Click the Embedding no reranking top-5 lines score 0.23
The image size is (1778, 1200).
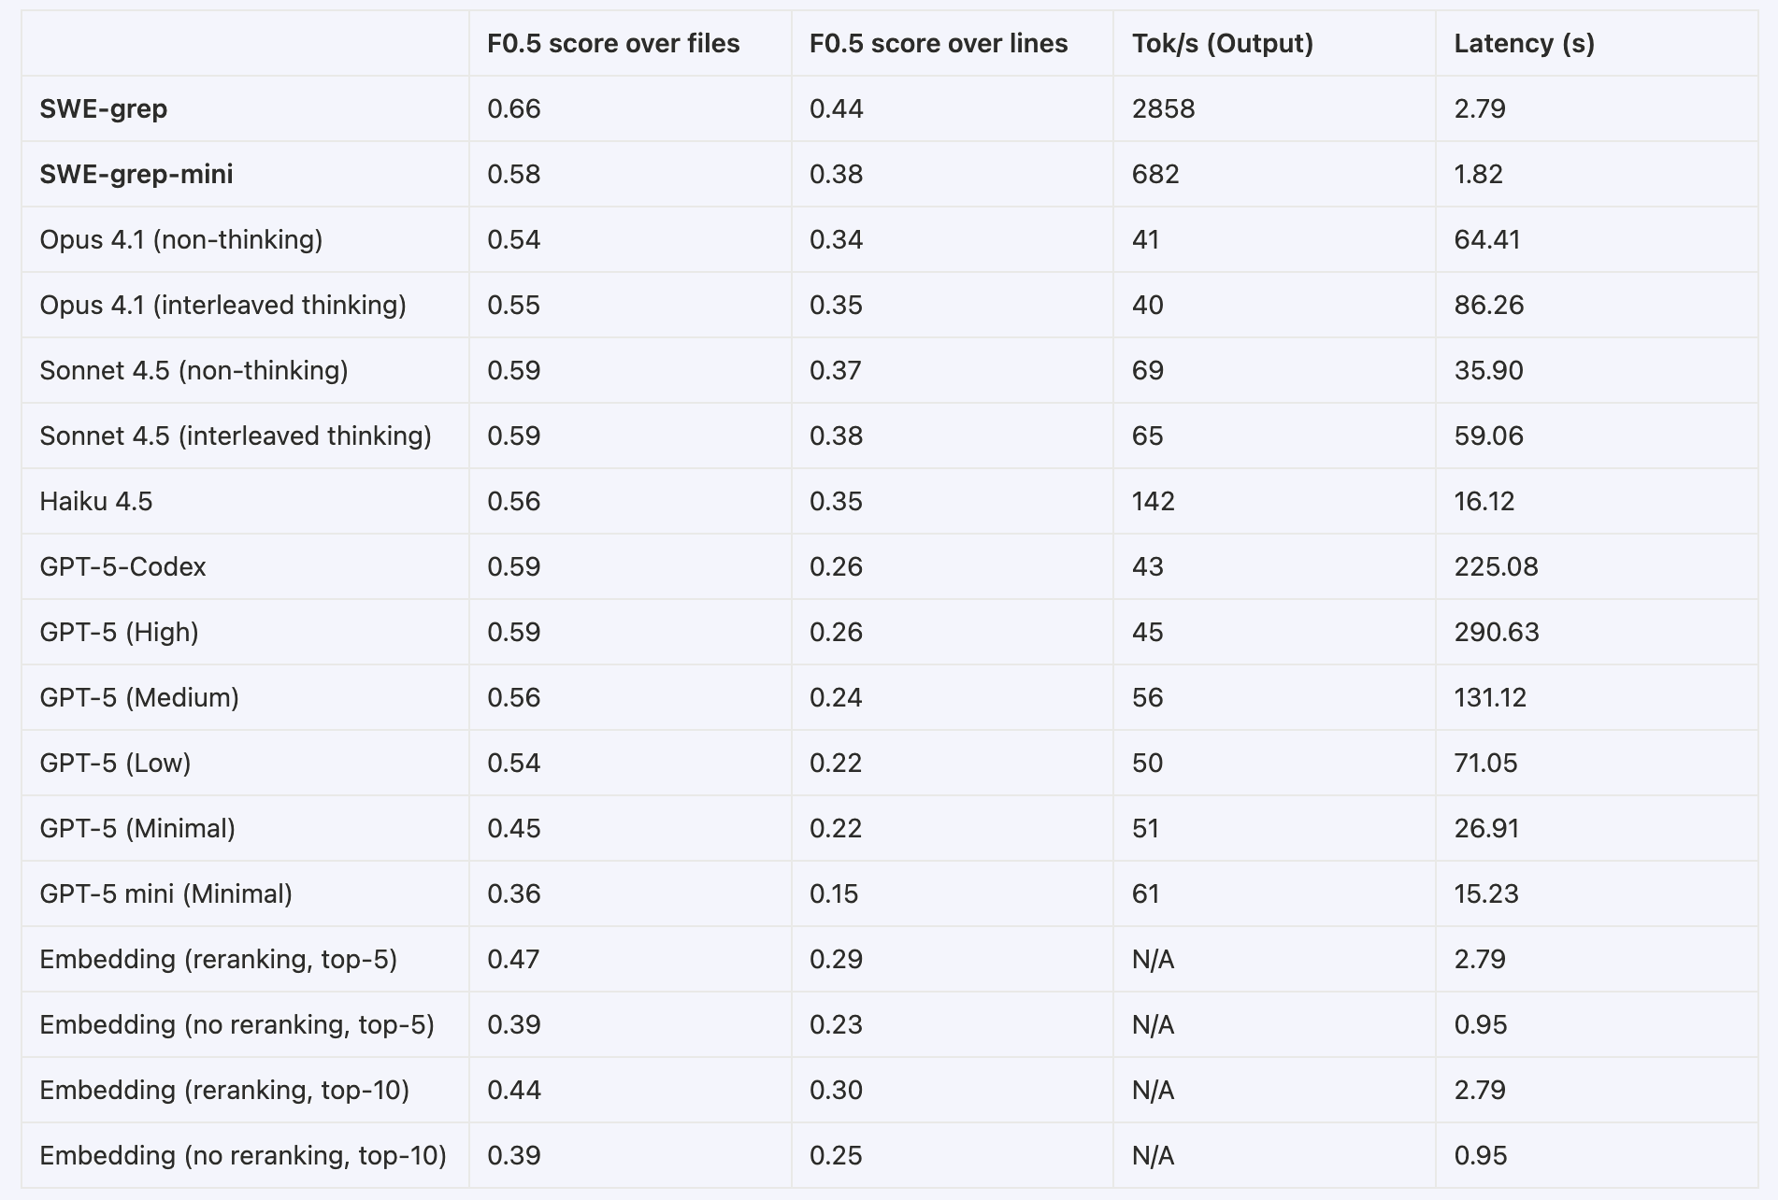pos(836,1025)
